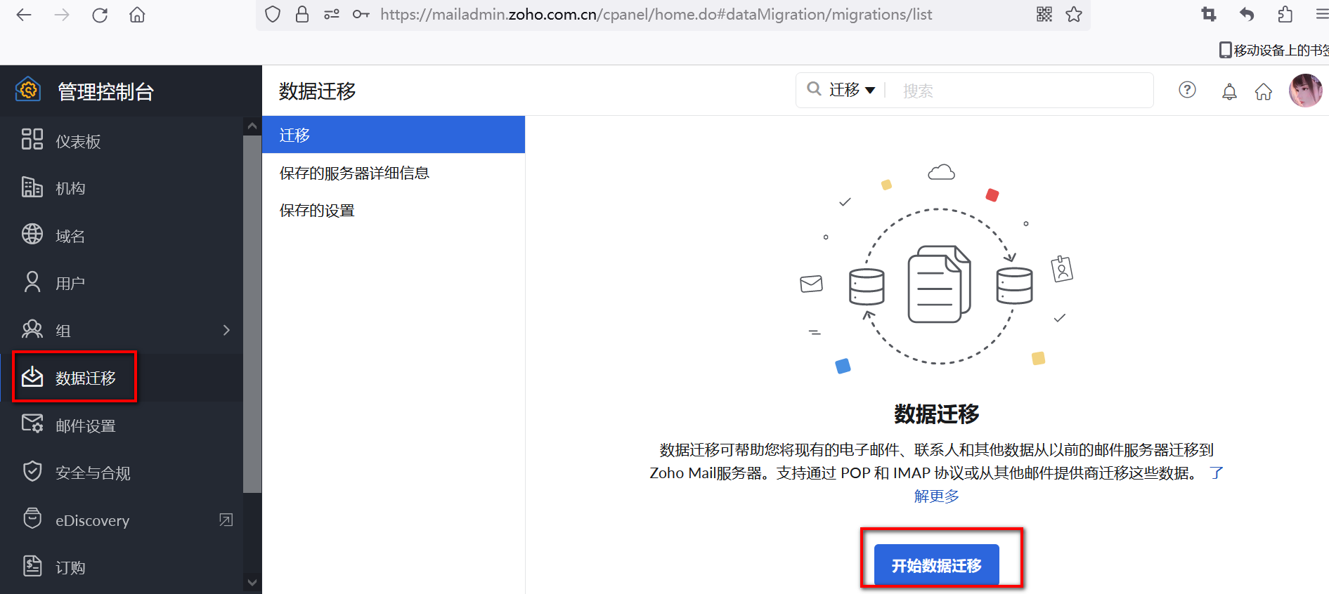This screenshot has height=594, width=1329.
Task: Open 邮件设置 in the sidebar
Action: point(121,425)
